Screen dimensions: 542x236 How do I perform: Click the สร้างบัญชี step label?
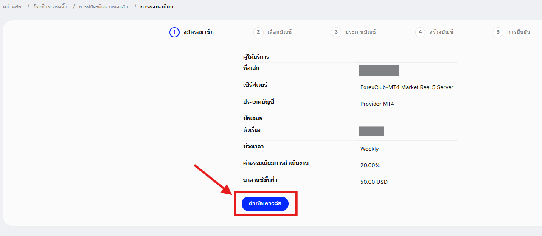[x=441, y=32]
